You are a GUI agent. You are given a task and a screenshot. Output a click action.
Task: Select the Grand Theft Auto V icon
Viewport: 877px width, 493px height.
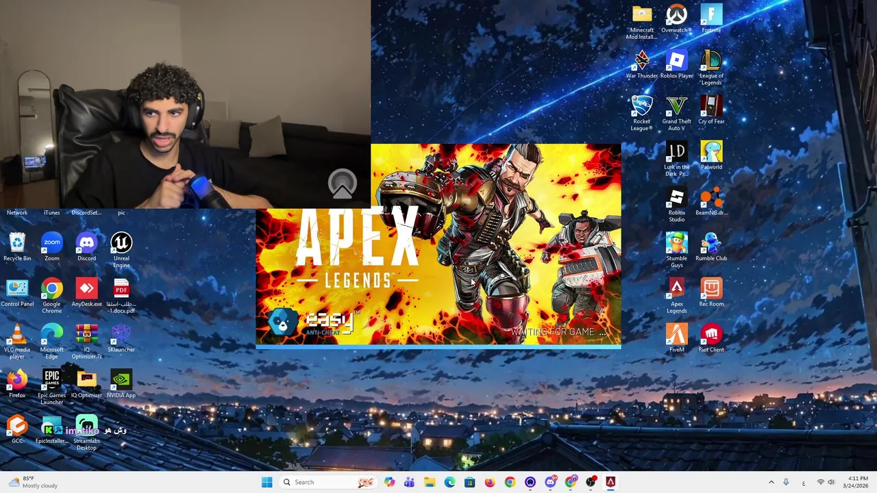click(676, 114)
